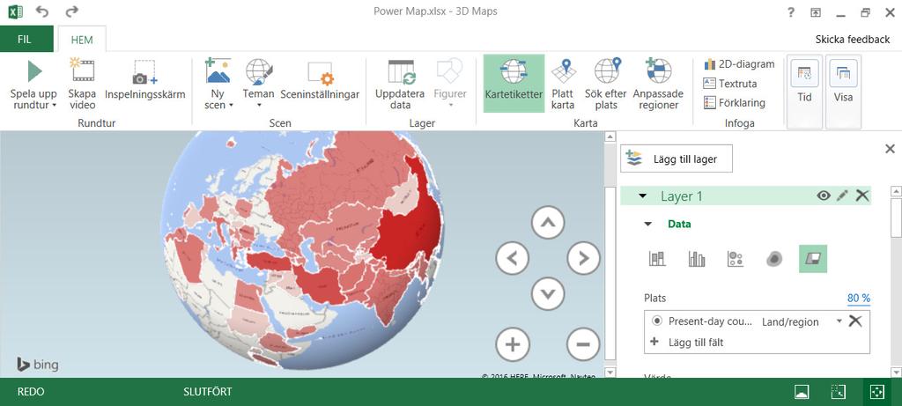Open Sök efter plats location search

coord(607,84)
